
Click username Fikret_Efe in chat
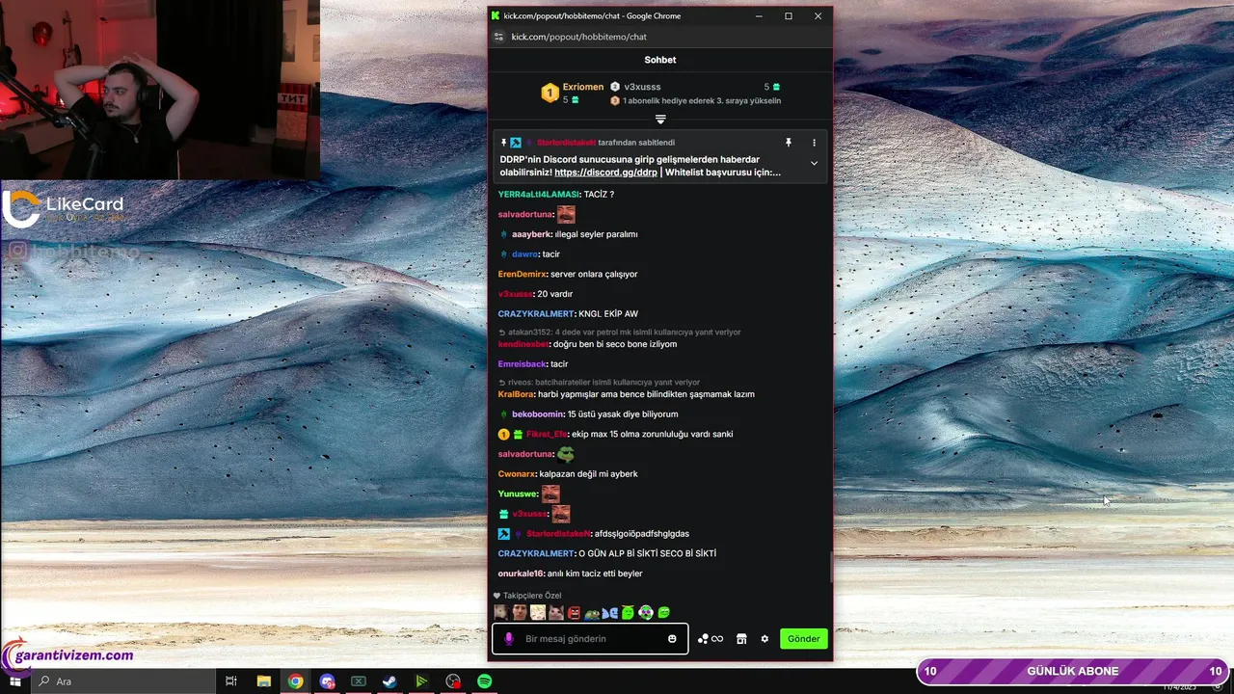[547, 435]
